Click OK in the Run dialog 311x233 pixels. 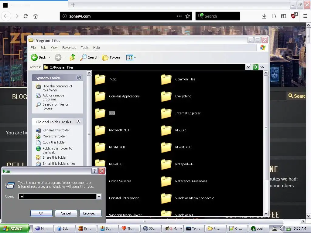[x=41, y=213]
